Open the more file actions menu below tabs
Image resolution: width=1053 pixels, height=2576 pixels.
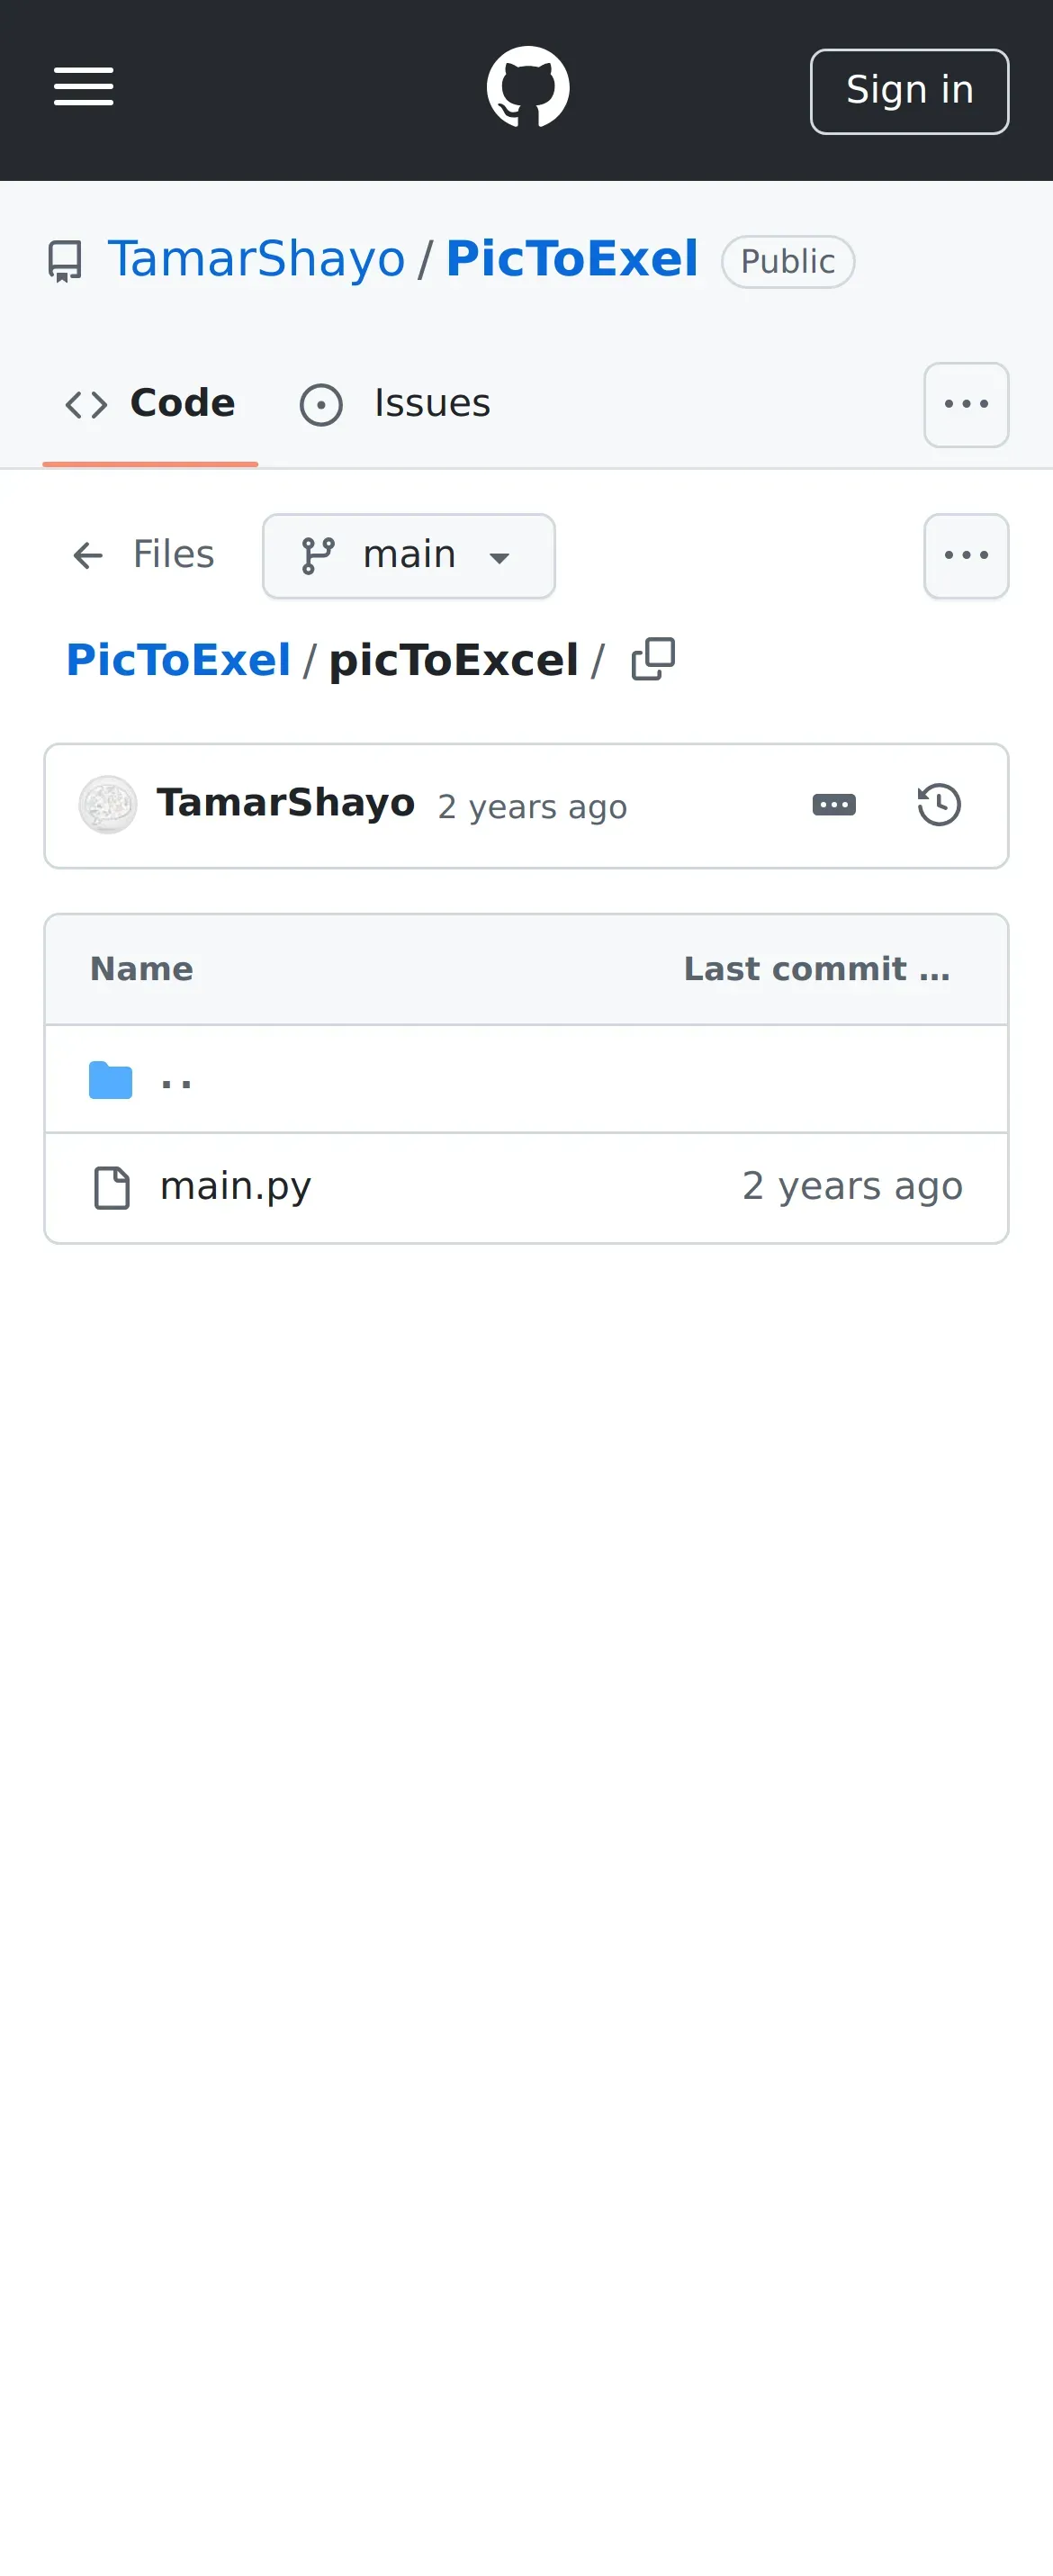[x=966, y=556]
